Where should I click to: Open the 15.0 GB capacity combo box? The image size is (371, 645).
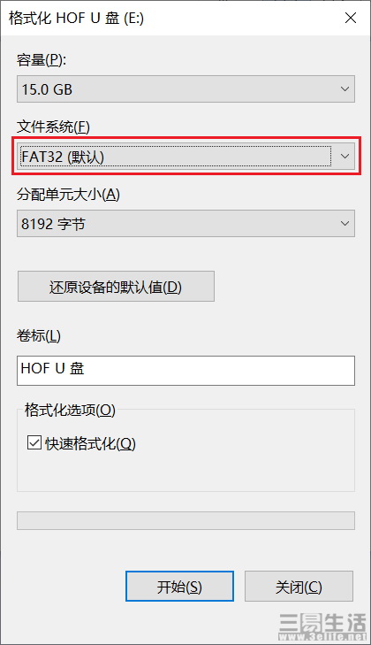coord(185,88)
